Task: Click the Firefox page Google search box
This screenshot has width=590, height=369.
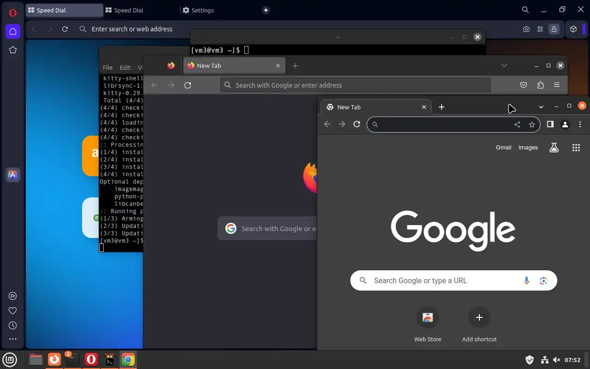Action: coord(267,229)
